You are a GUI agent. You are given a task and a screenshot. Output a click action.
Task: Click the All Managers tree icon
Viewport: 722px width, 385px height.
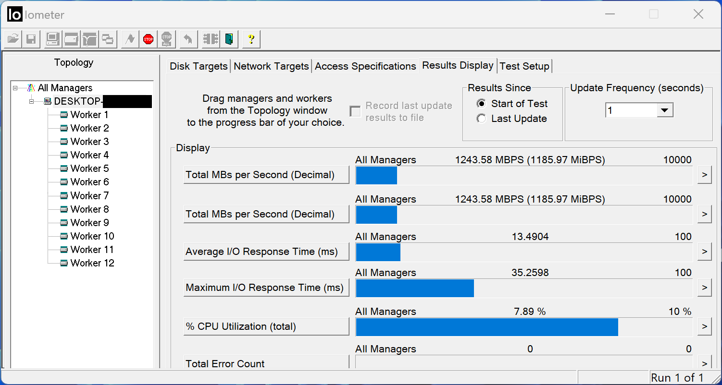point(31,88)
